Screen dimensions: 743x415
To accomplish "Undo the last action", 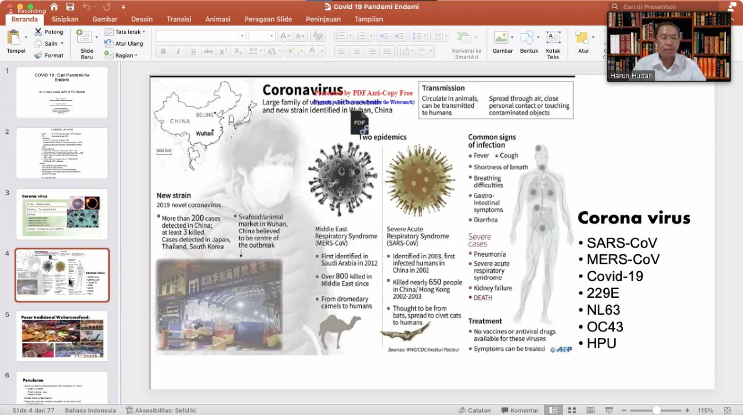I will (86, 7).
